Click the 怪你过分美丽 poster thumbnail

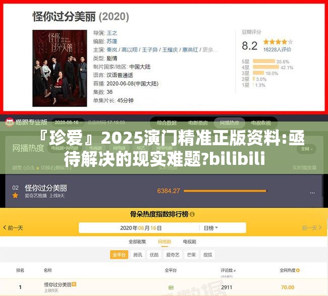pos(60,69)
